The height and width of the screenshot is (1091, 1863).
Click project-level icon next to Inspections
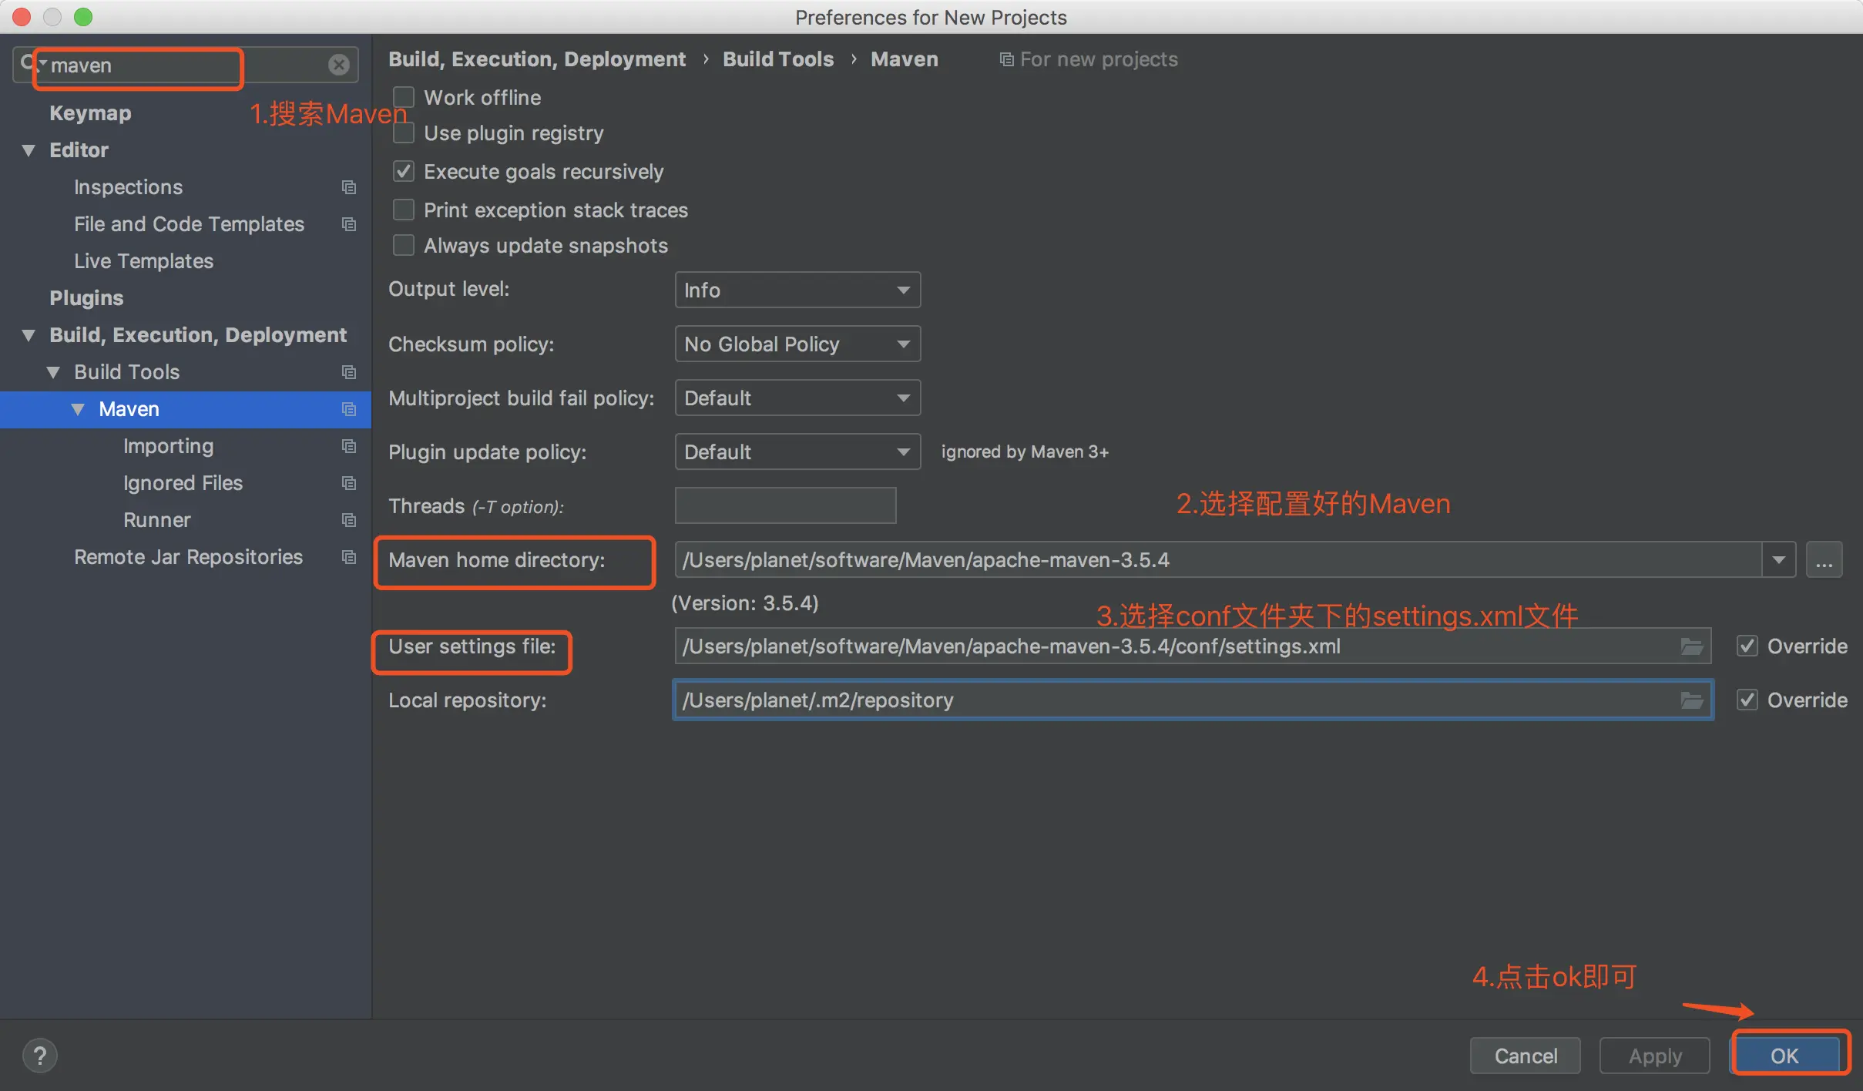tap(349, 187)
